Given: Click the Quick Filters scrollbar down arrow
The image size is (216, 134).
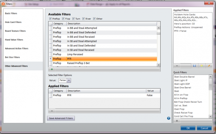Looking at the screenshot, I should click(x=210, y=116).
